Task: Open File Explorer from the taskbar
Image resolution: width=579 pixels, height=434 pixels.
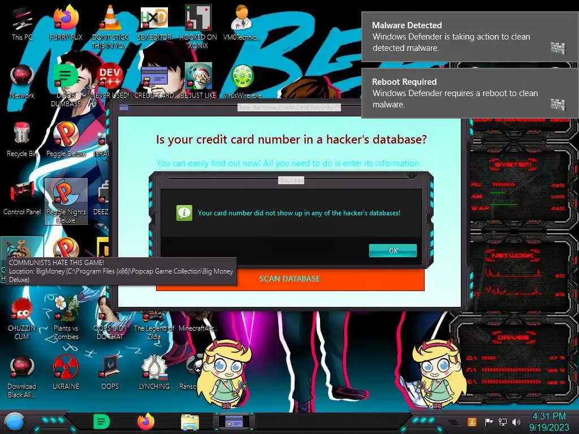Action: tap(190, 422)
